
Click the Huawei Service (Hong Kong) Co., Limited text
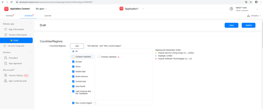176,53
